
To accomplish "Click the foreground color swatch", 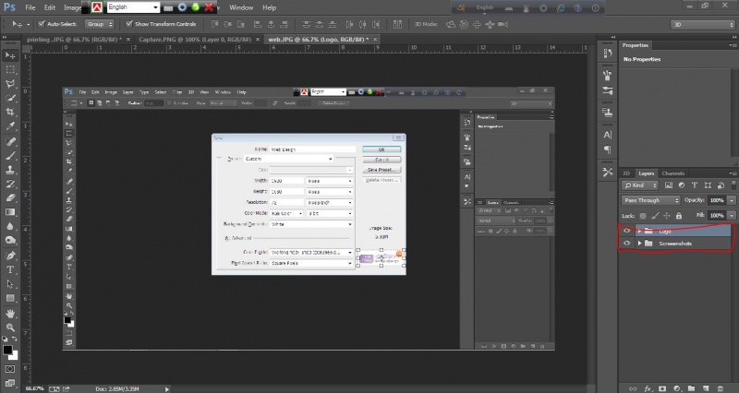I will click(7, 351).
